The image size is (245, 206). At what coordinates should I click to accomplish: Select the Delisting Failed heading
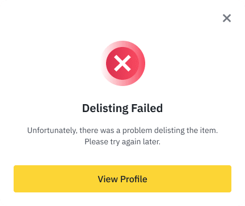[x=122, y=108]
